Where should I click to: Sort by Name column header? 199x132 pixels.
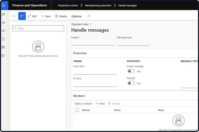tap(117, 110)
